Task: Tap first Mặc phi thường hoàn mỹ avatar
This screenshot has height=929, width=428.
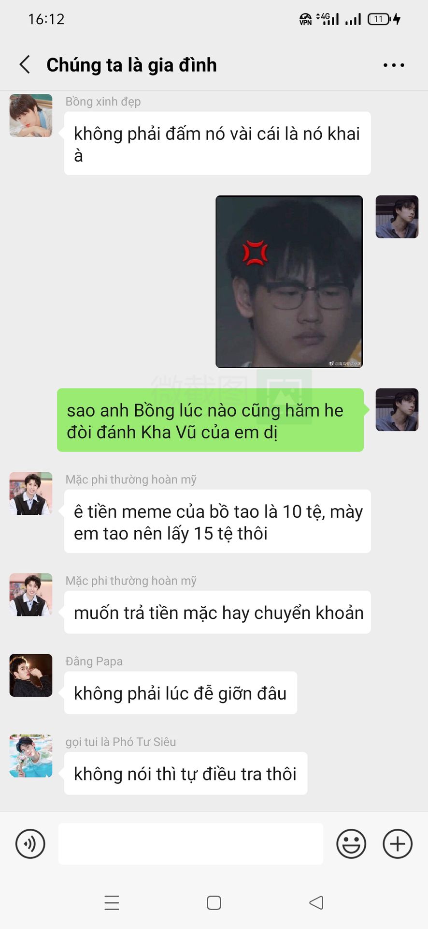Action: pos(31,493)
